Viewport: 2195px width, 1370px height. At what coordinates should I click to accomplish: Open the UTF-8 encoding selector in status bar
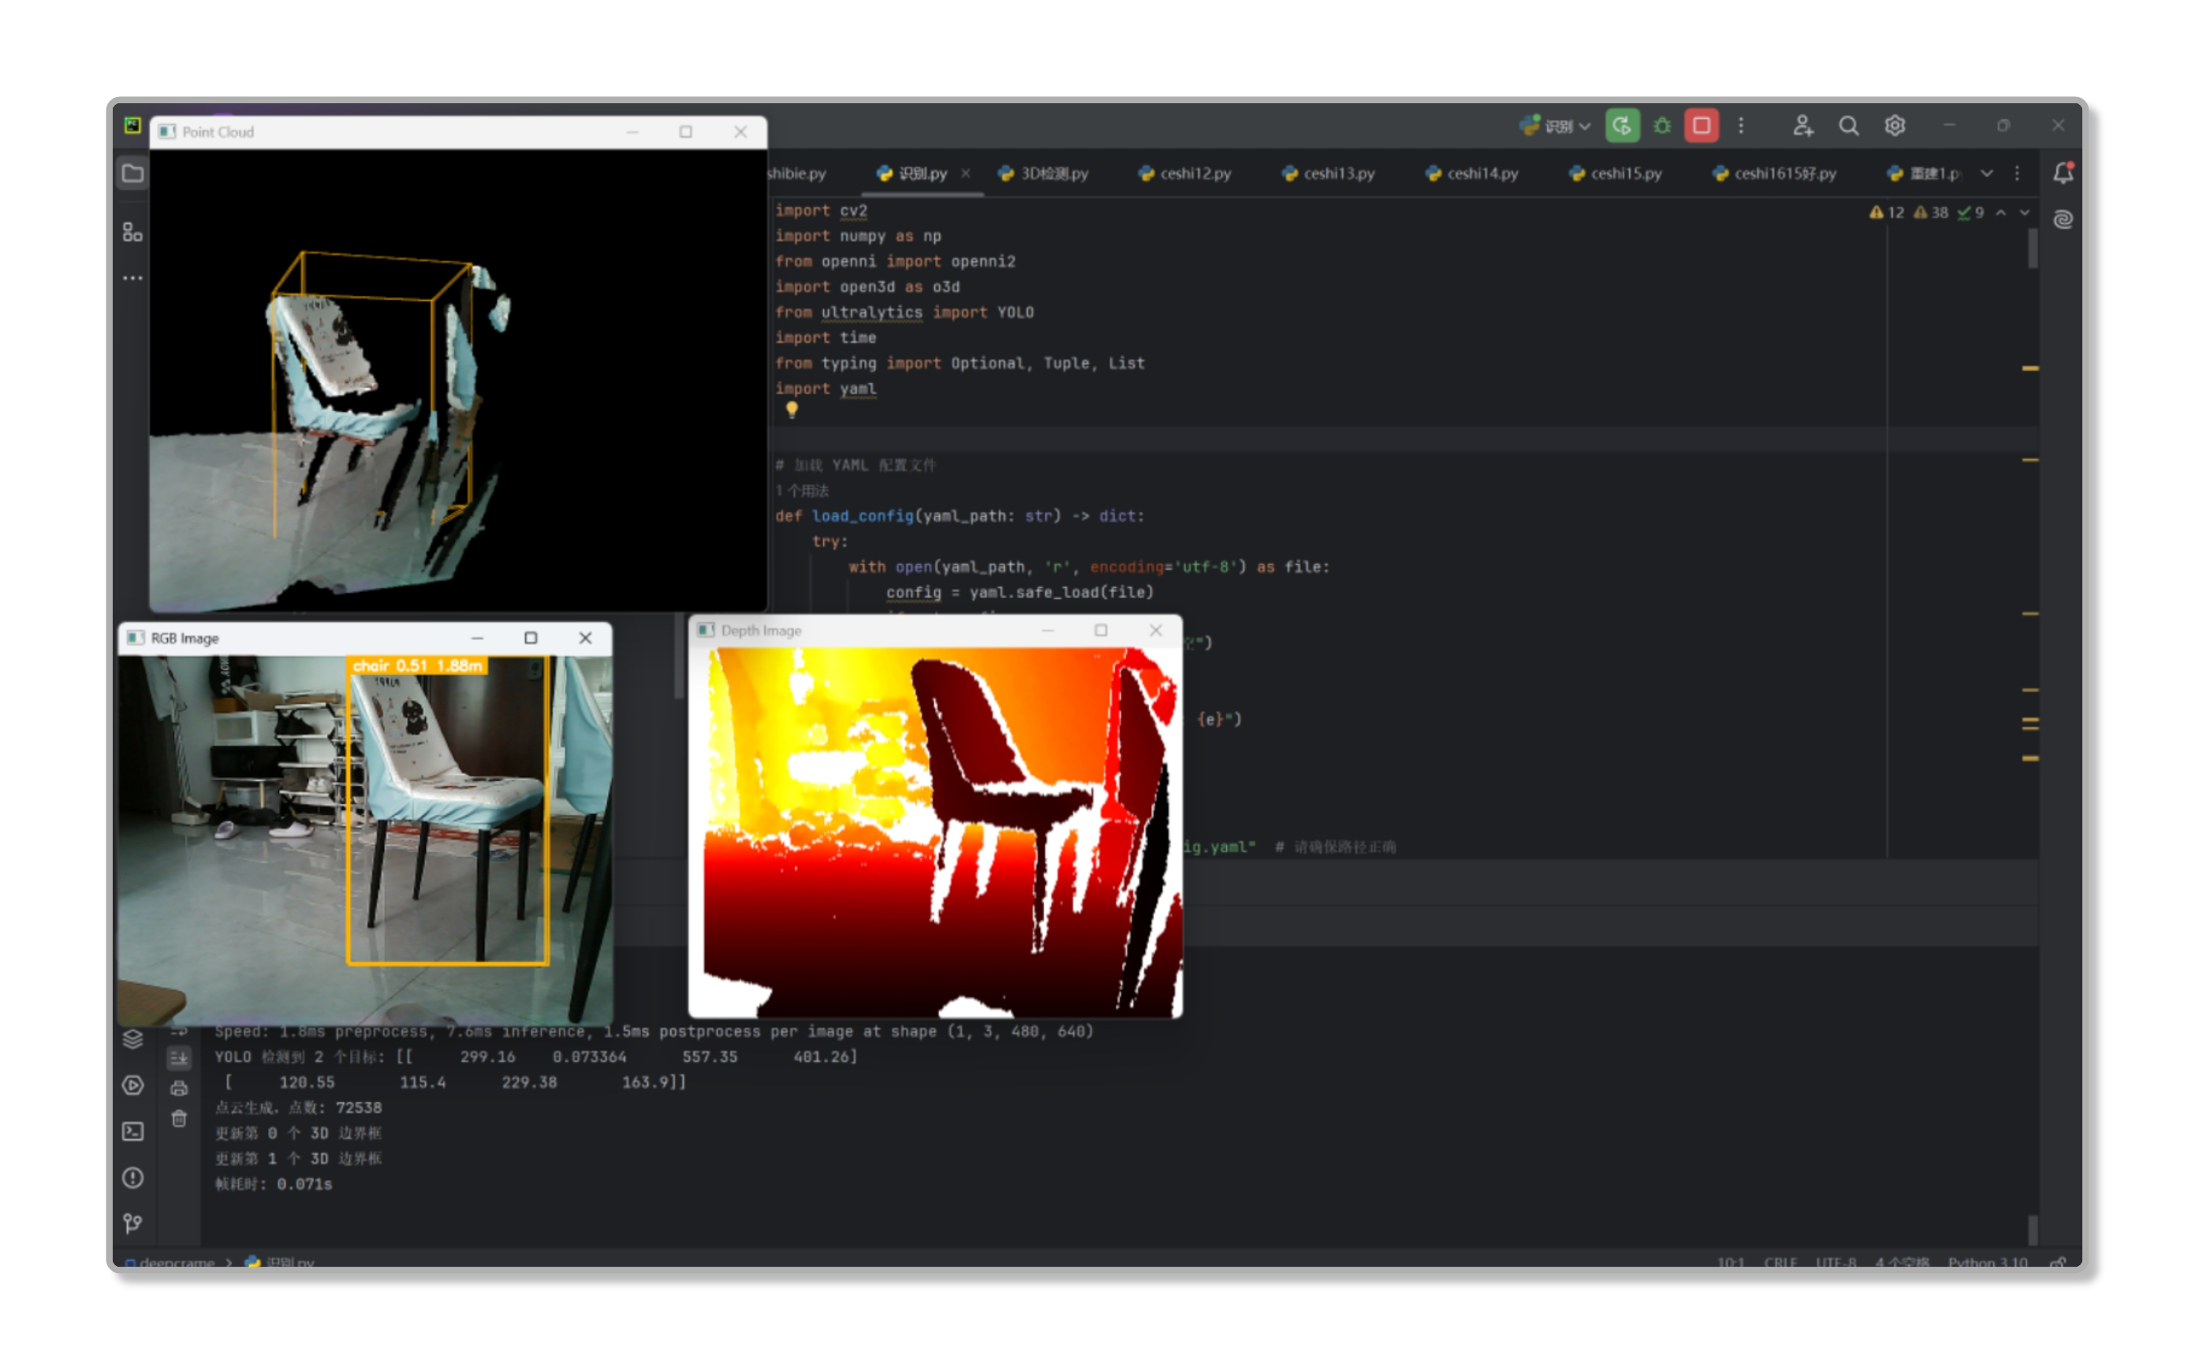tap(1836, 1261)
